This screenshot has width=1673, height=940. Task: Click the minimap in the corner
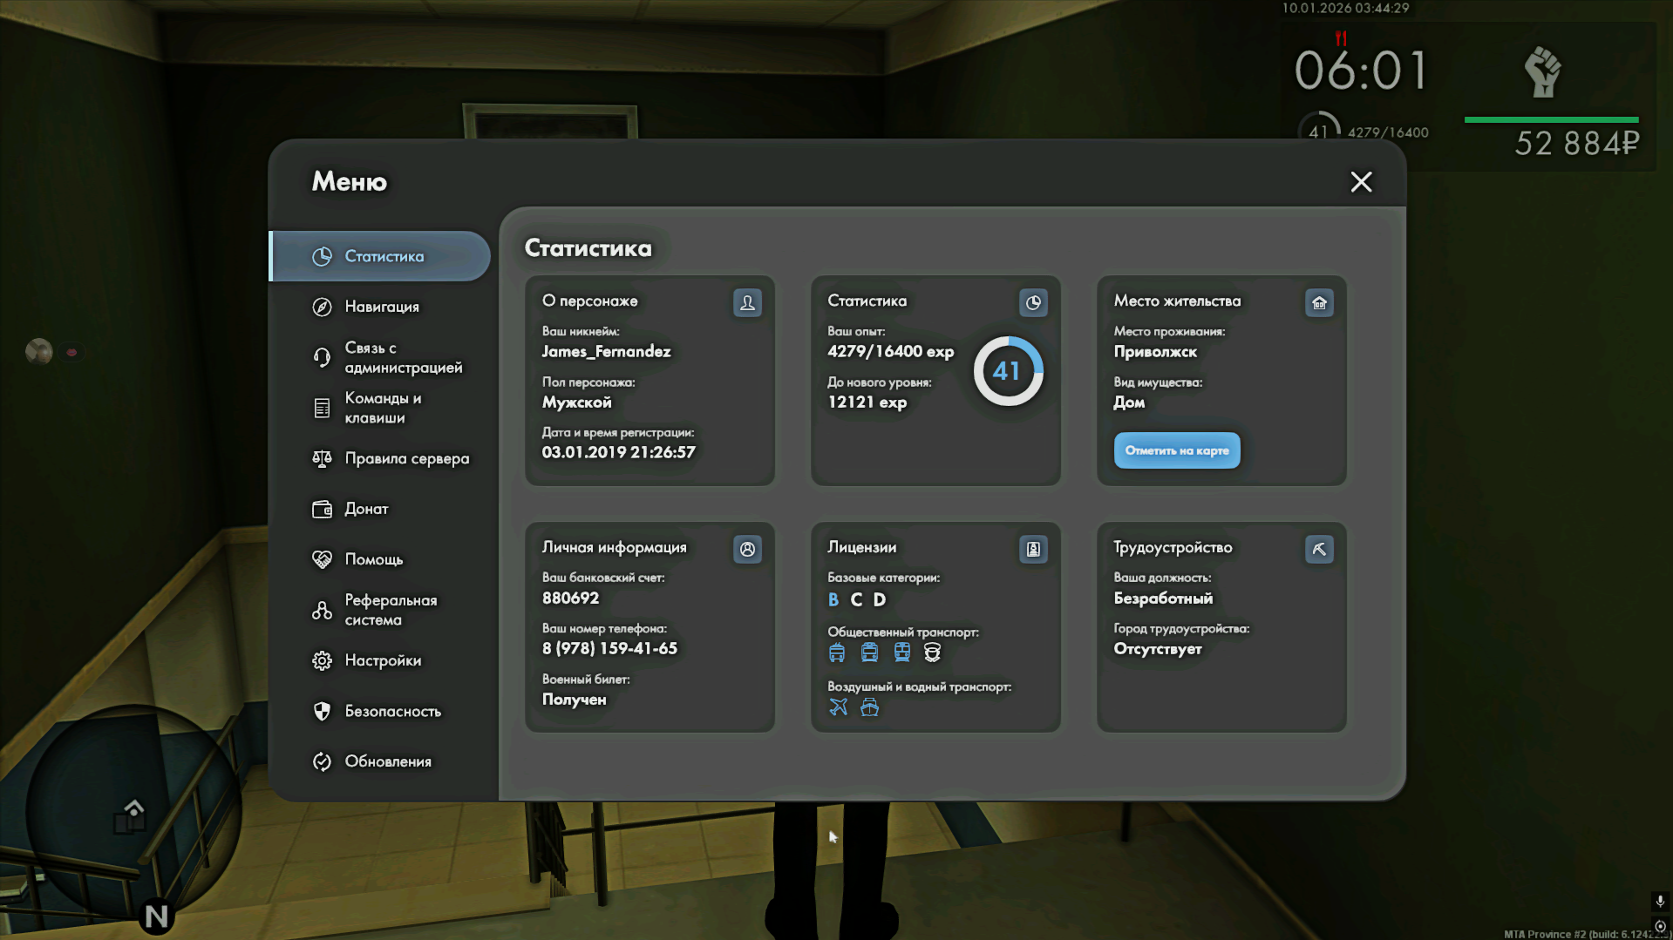pyautogui.click(x=131, y=810)
